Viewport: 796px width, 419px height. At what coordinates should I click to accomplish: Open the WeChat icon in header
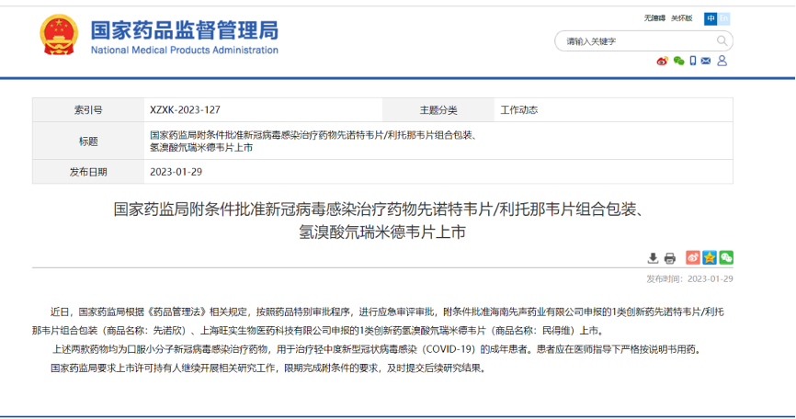click(x=678, y=62)
